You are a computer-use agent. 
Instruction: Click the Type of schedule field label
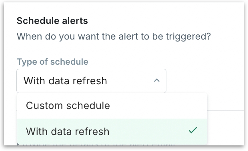[x=52, y=62]
